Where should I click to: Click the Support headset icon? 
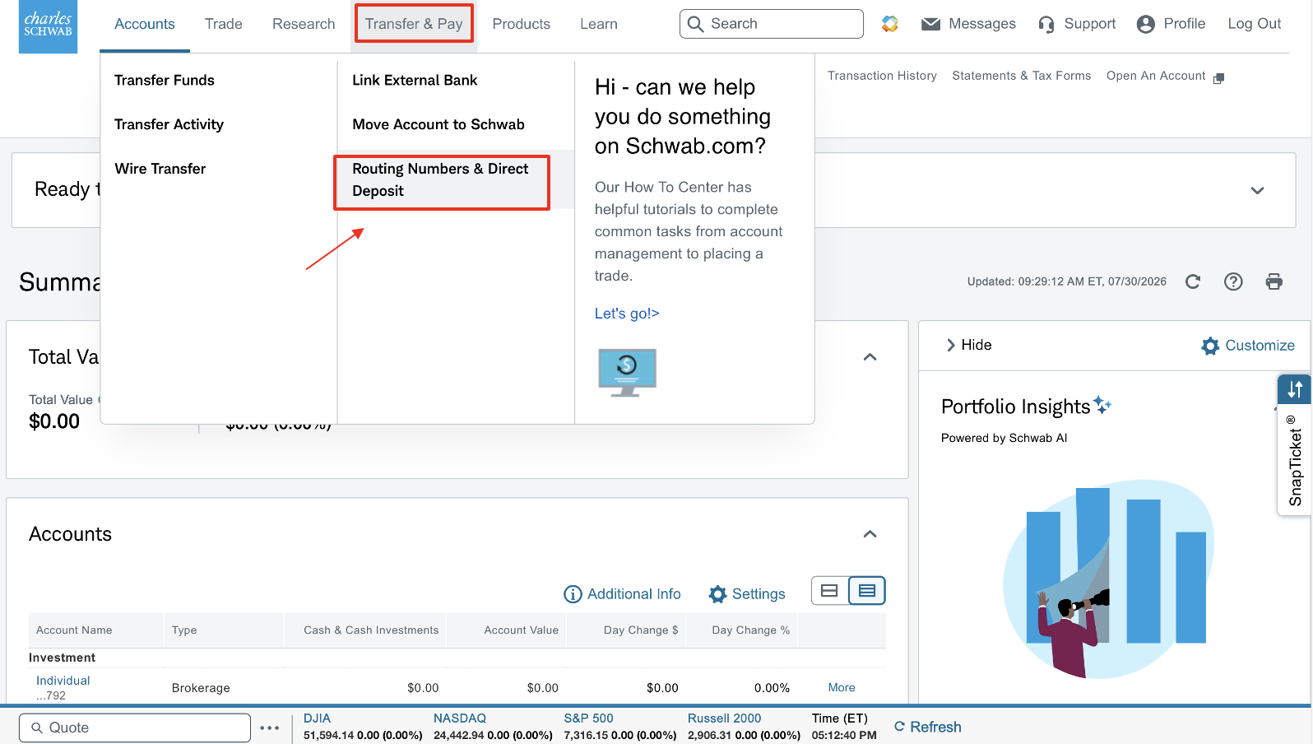[1046, 25]
